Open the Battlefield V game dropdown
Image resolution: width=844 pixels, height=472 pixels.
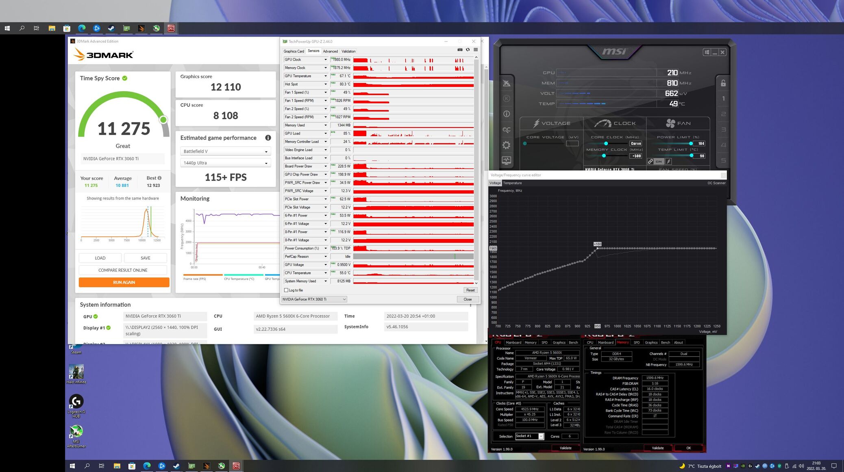coord(225,152)
